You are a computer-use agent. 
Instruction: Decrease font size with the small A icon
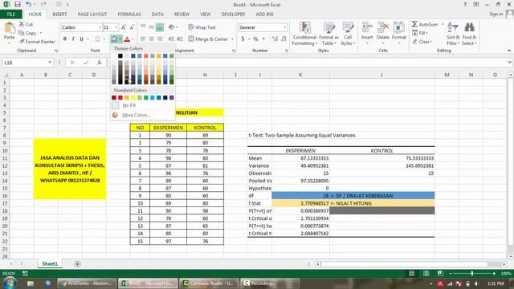[x=132, y=27]
